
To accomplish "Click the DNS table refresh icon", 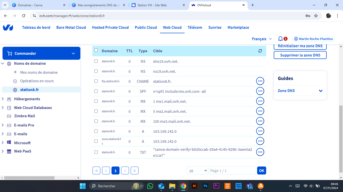I will pos(260,51).
